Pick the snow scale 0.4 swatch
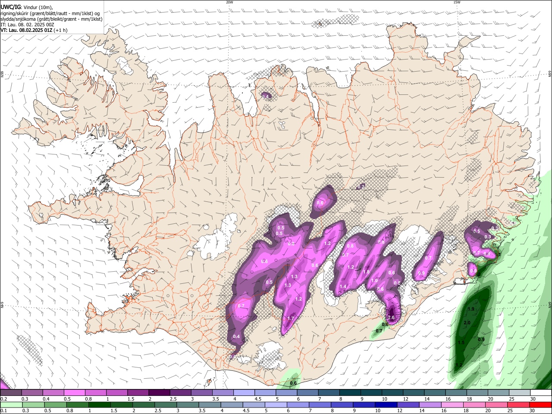 click(53, 392)
